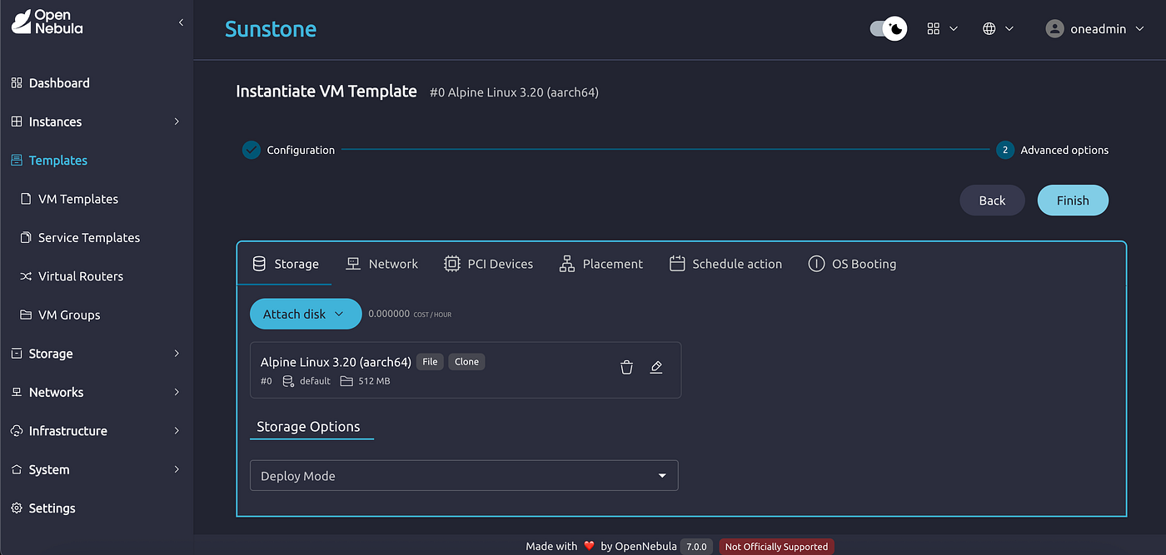This screenshot has height=555, width=1166.
Task: Click the Instances grid icon
Action: click(x=17, y=121)
